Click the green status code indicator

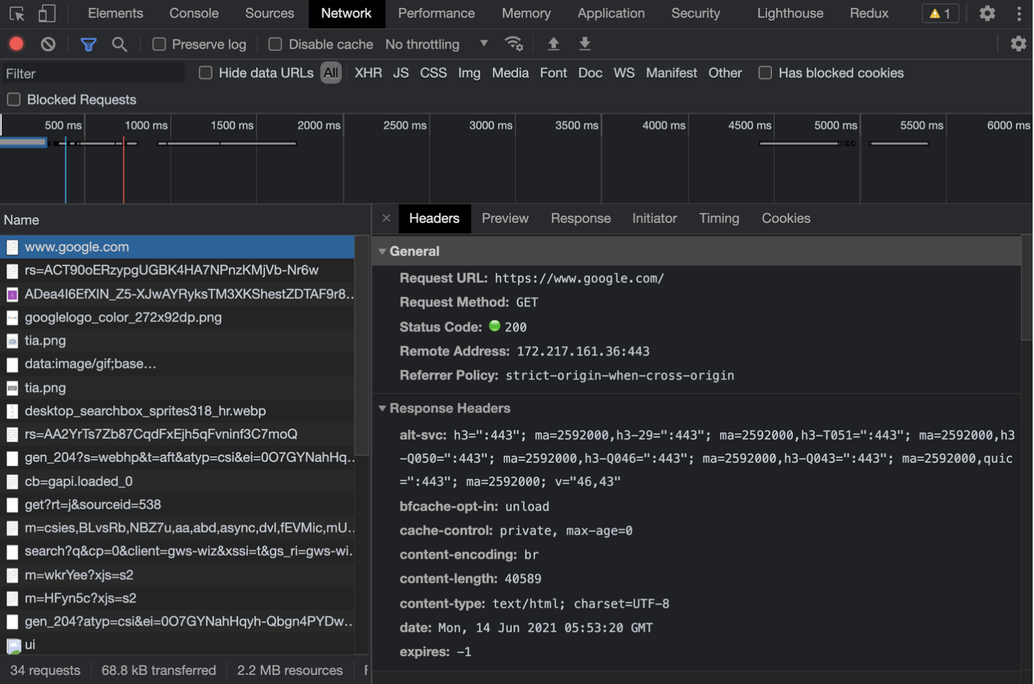coord(494,326)
